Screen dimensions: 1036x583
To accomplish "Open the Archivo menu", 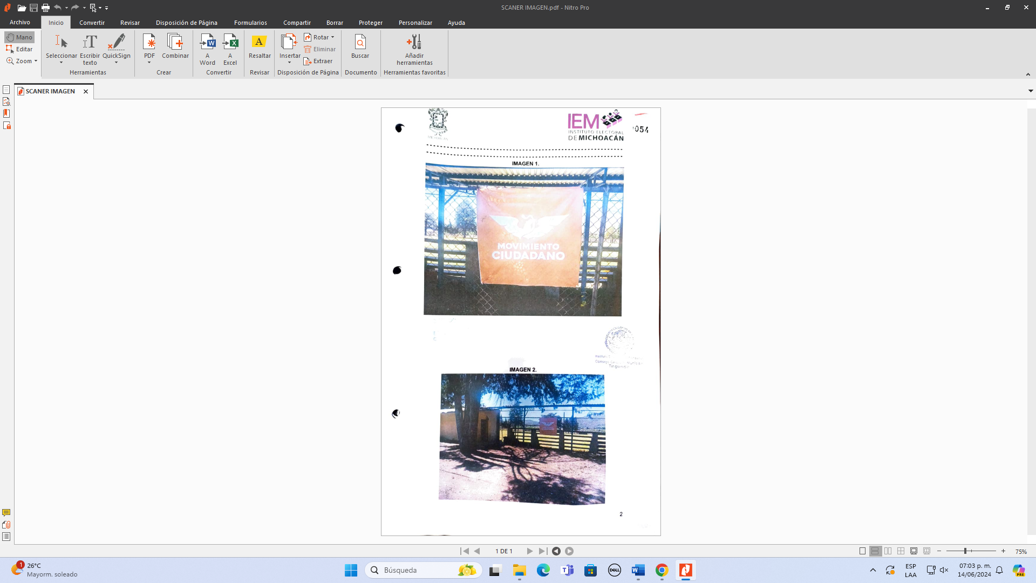I will [20, 22].
